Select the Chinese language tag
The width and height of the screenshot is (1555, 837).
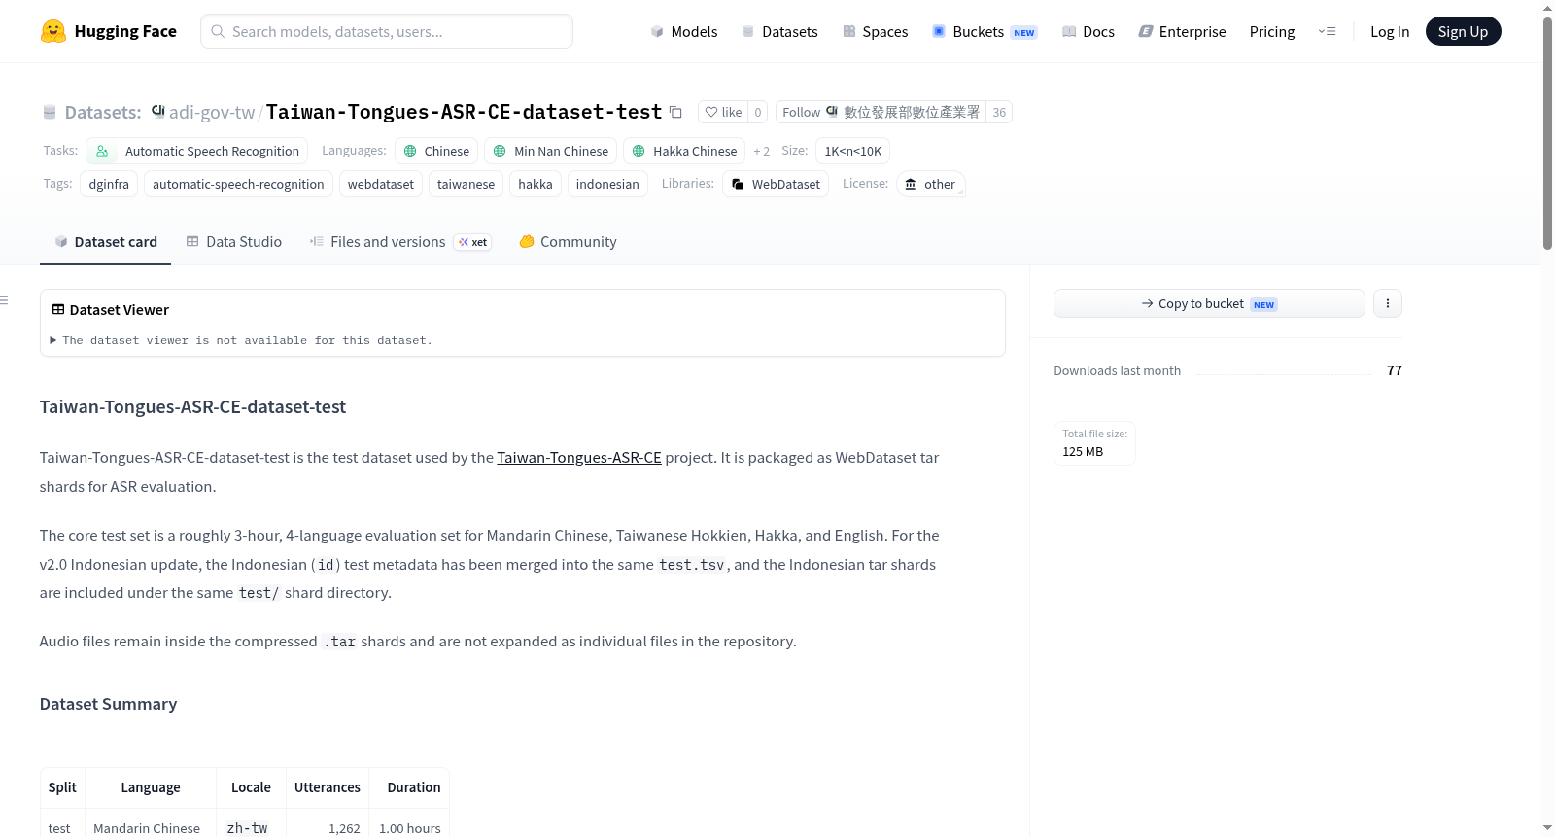click(436, 151)
